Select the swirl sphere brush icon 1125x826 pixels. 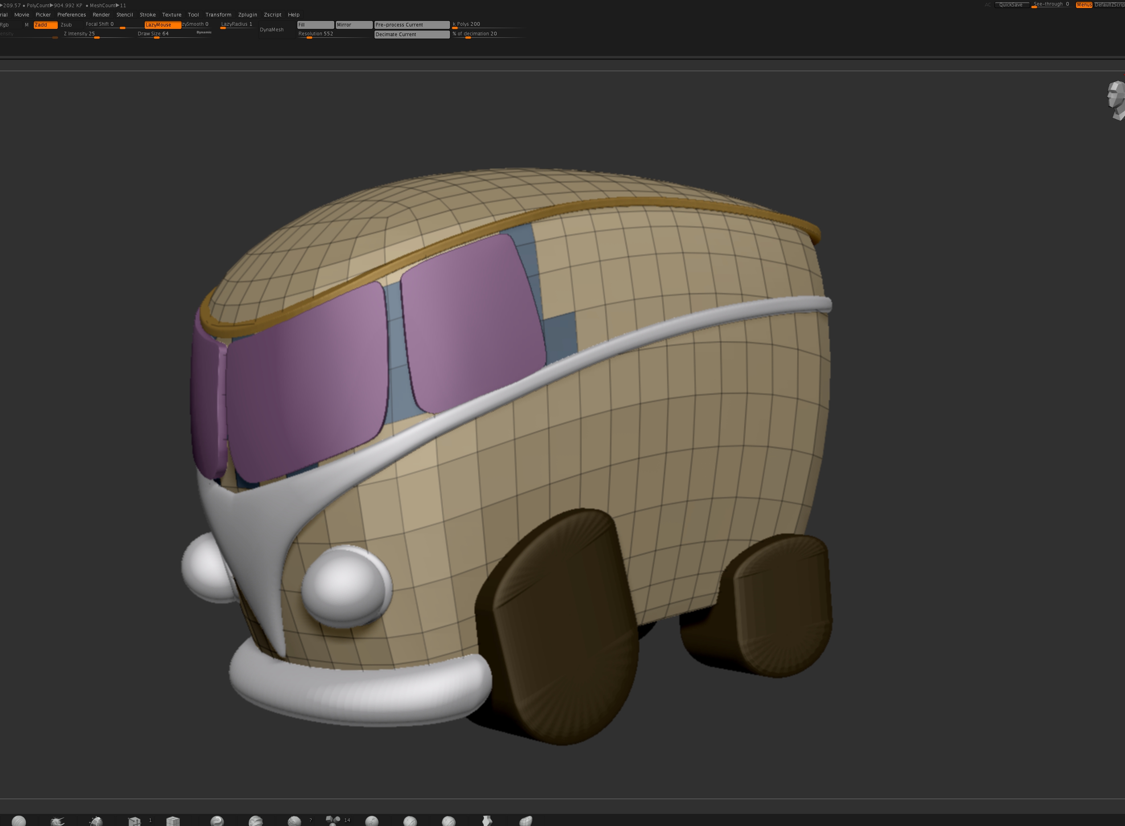[217, 821]
